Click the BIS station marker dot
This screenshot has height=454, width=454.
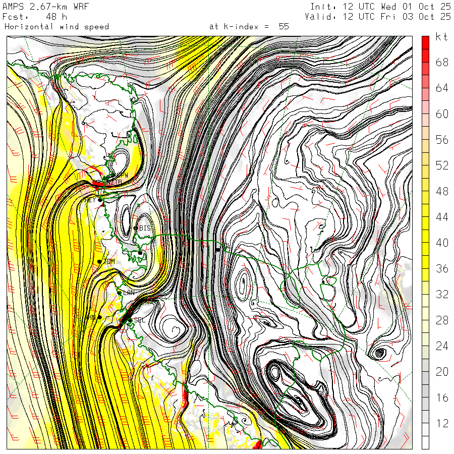(x=136, y=229)
